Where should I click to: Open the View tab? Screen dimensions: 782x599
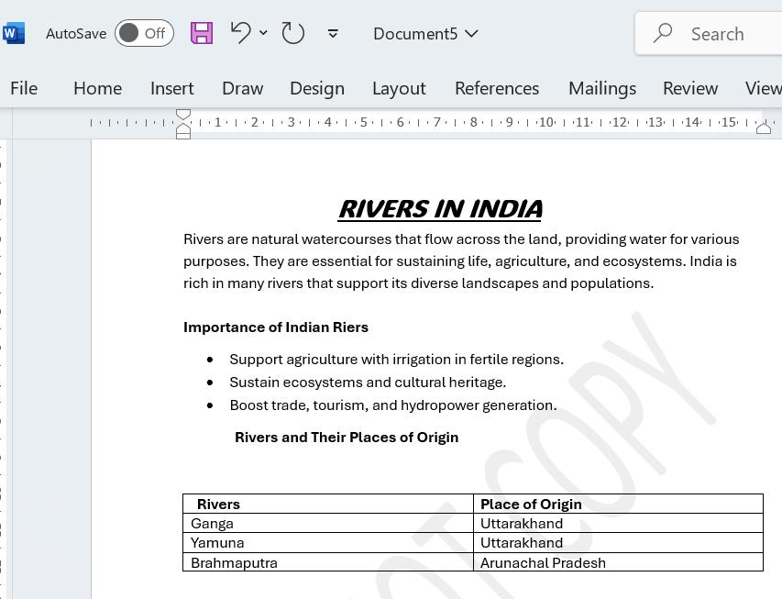click(763, 88)
